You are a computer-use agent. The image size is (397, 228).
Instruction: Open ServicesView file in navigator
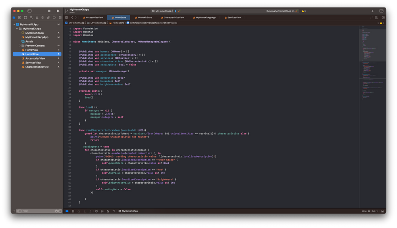33,63
